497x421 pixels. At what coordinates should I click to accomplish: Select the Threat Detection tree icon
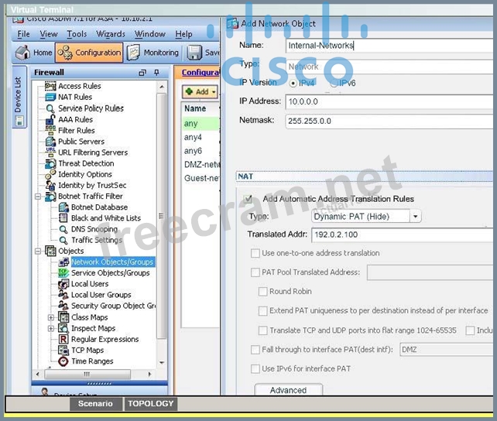[51, 163]
